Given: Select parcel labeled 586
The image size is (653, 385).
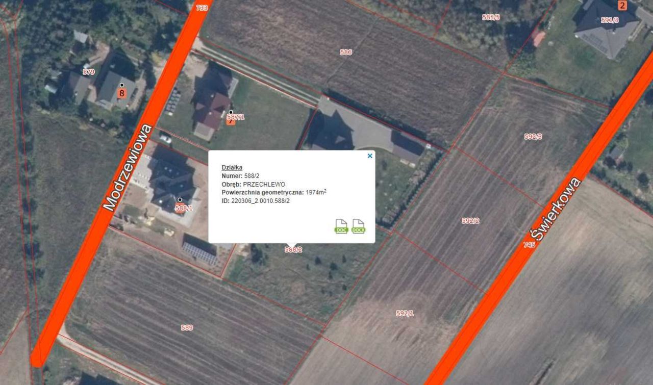Looking at the screenshot, I should [x=346, y=52].
